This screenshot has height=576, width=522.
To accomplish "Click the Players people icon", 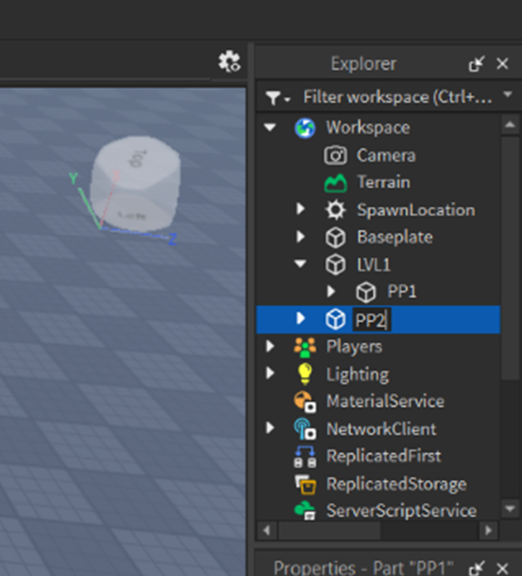I will 305,347.
